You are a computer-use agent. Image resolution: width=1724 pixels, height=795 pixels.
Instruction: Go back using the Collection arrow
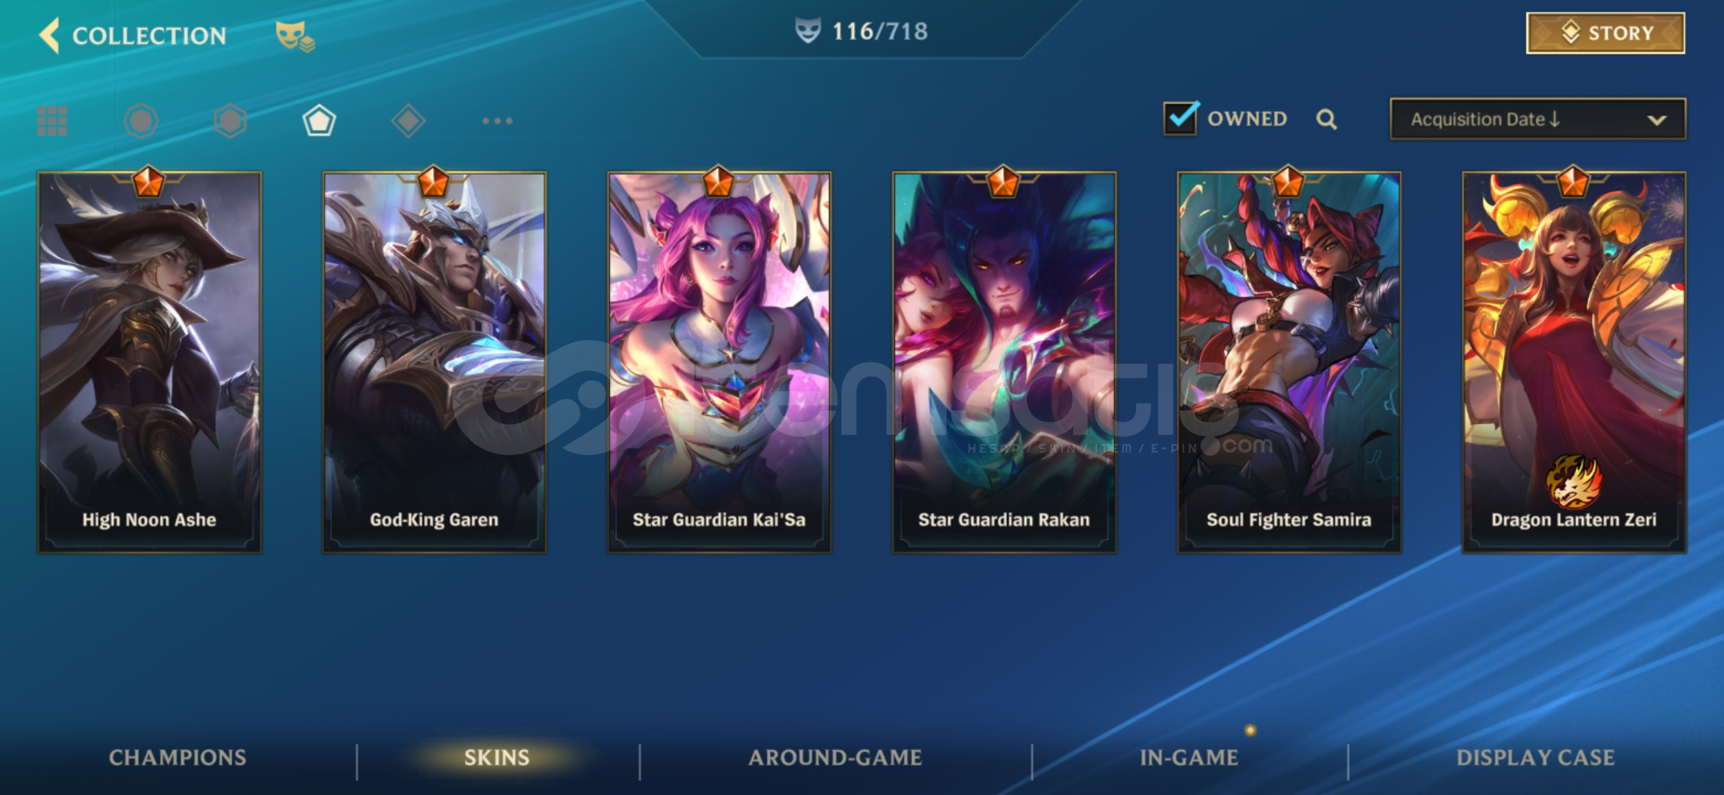pyautogui.click(x=49, y=35)
